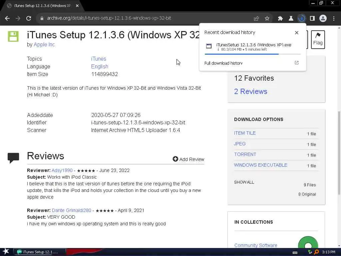The width and height of the screenshot is (341, 256).
Task: Toggle the browser side panel icon
Action: pos(312,19)
